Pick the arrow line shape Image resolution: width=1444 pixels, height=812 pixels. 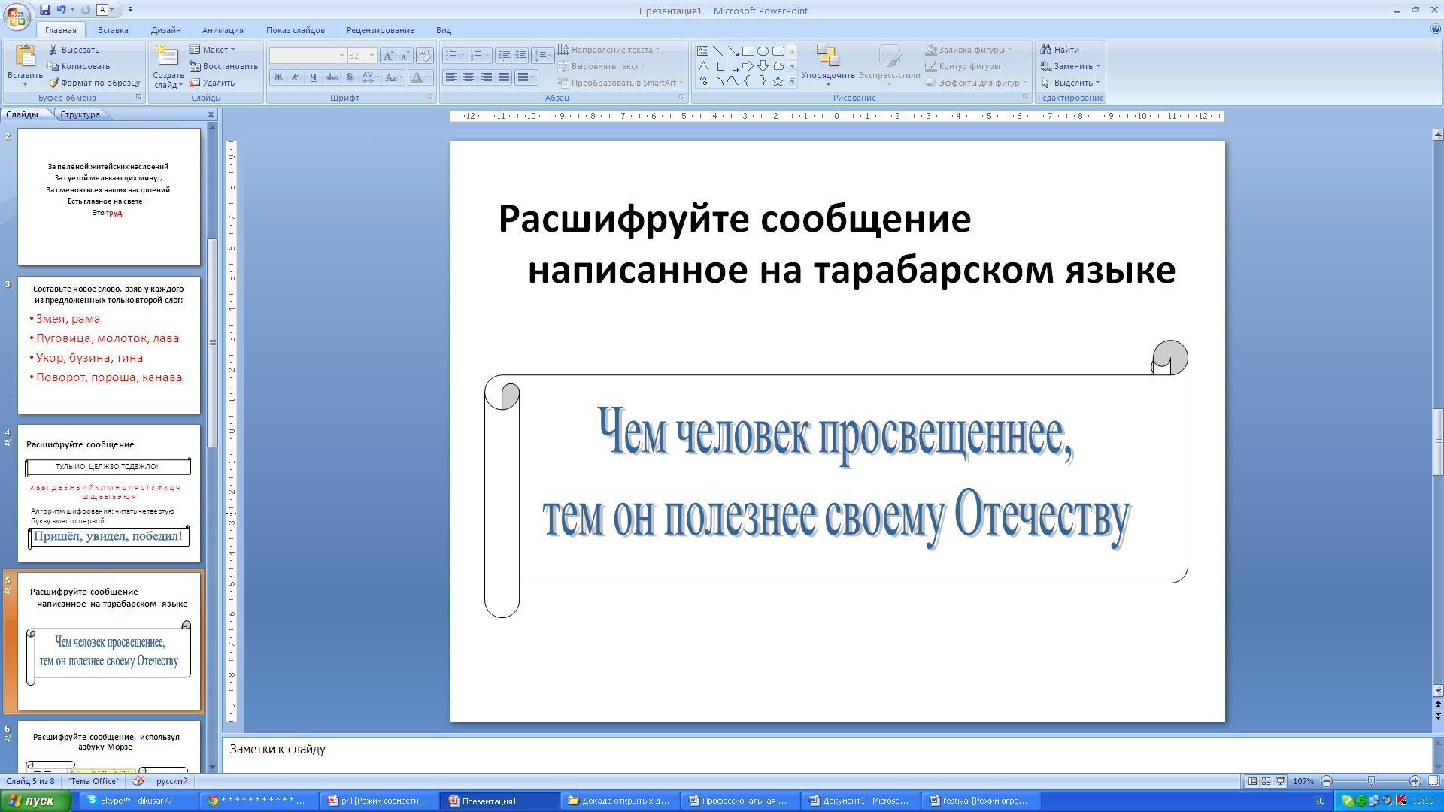[733, 51]
